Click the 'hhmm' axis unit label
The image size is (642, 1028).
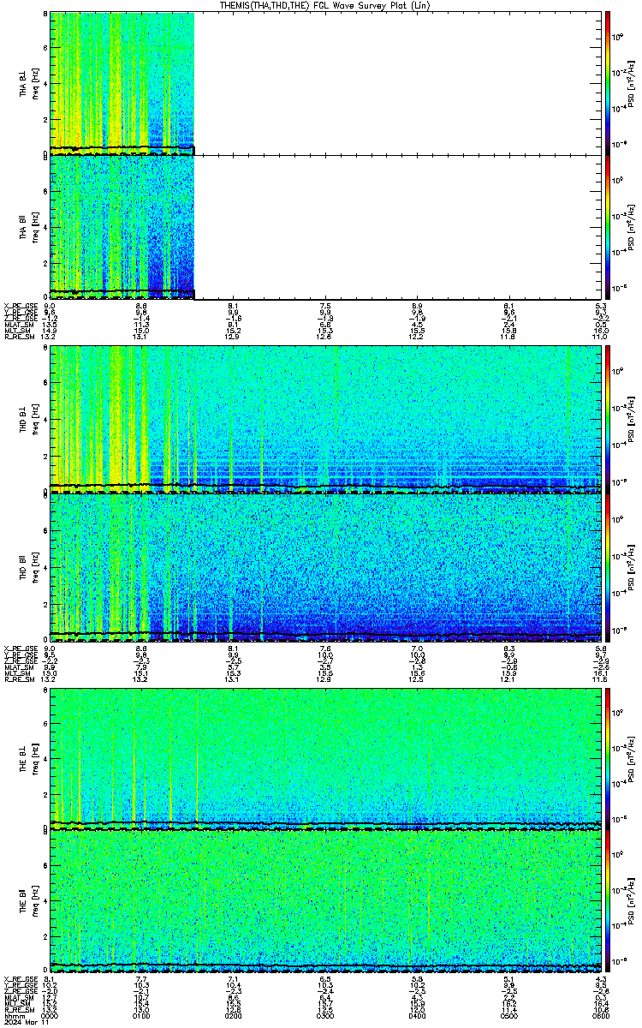[13, 1015]
